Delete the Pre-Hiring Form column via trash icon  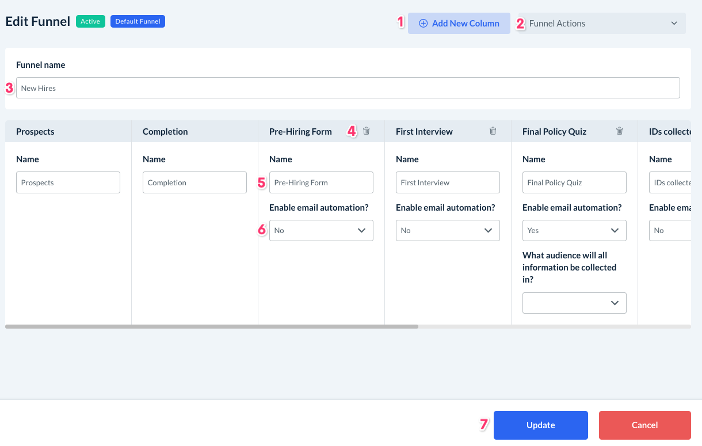367,131
